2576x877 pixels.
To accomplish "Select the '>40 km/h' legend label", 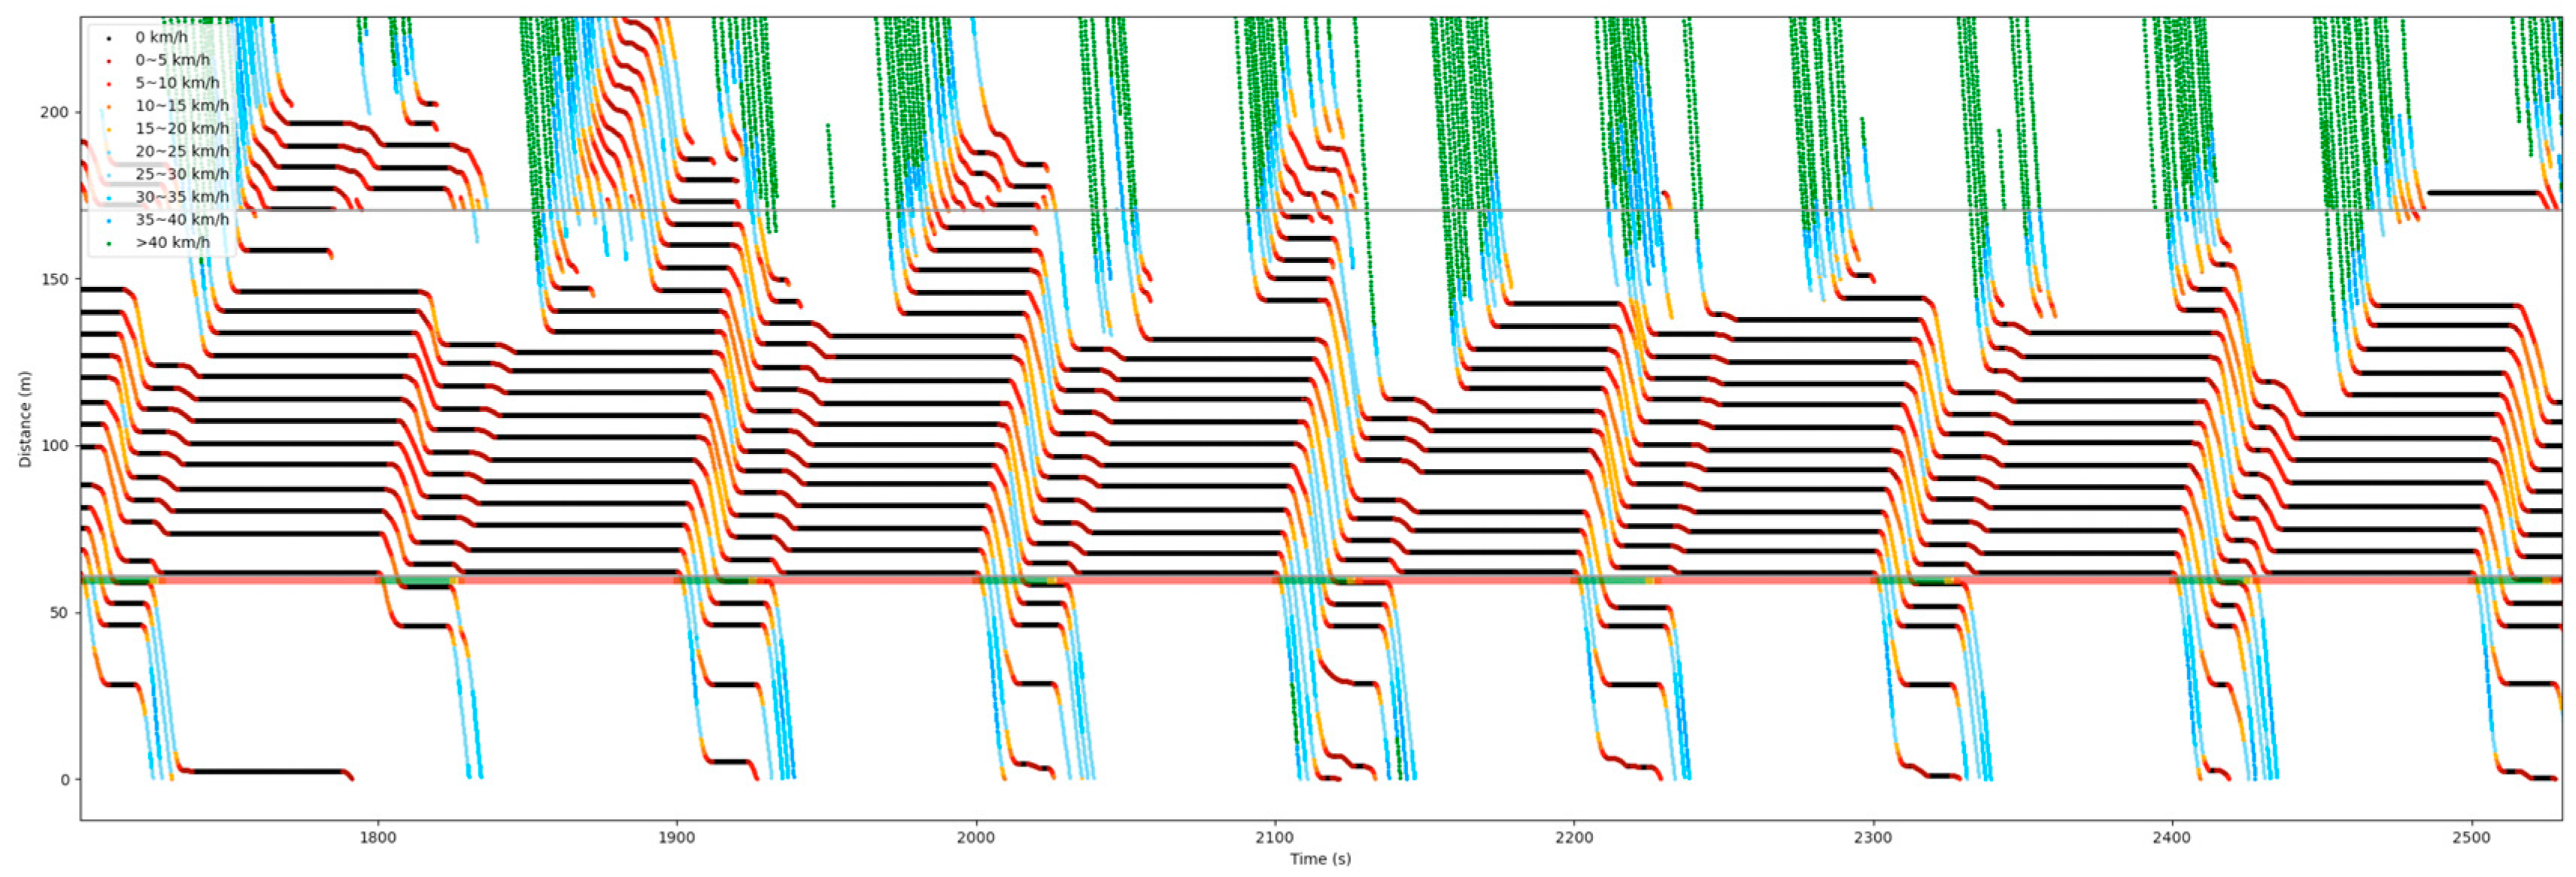I will pyautogui.click(x=172, y=243).
